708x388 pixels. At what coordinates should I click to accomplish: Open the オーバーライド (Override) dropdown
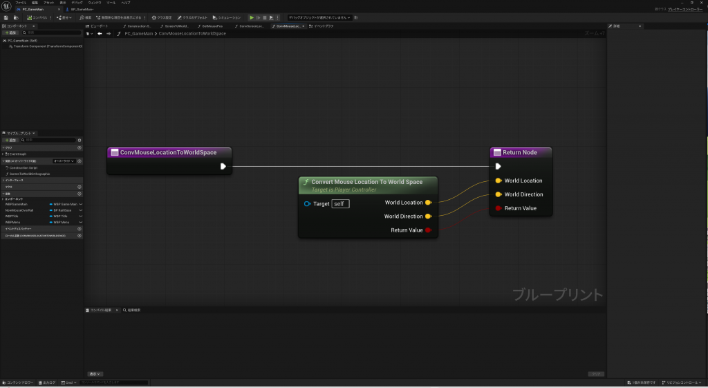(x=64, y=160)
